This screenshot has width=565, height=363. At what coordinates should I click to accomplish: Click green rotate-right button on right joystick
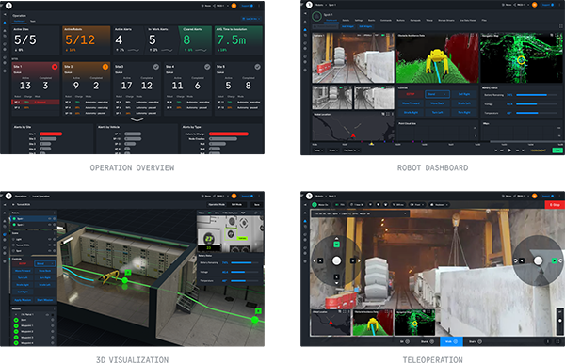pos(555,260)
